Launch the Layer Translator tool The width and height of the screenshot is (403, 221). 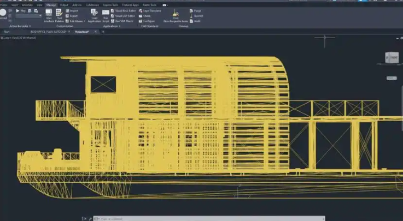150,11
